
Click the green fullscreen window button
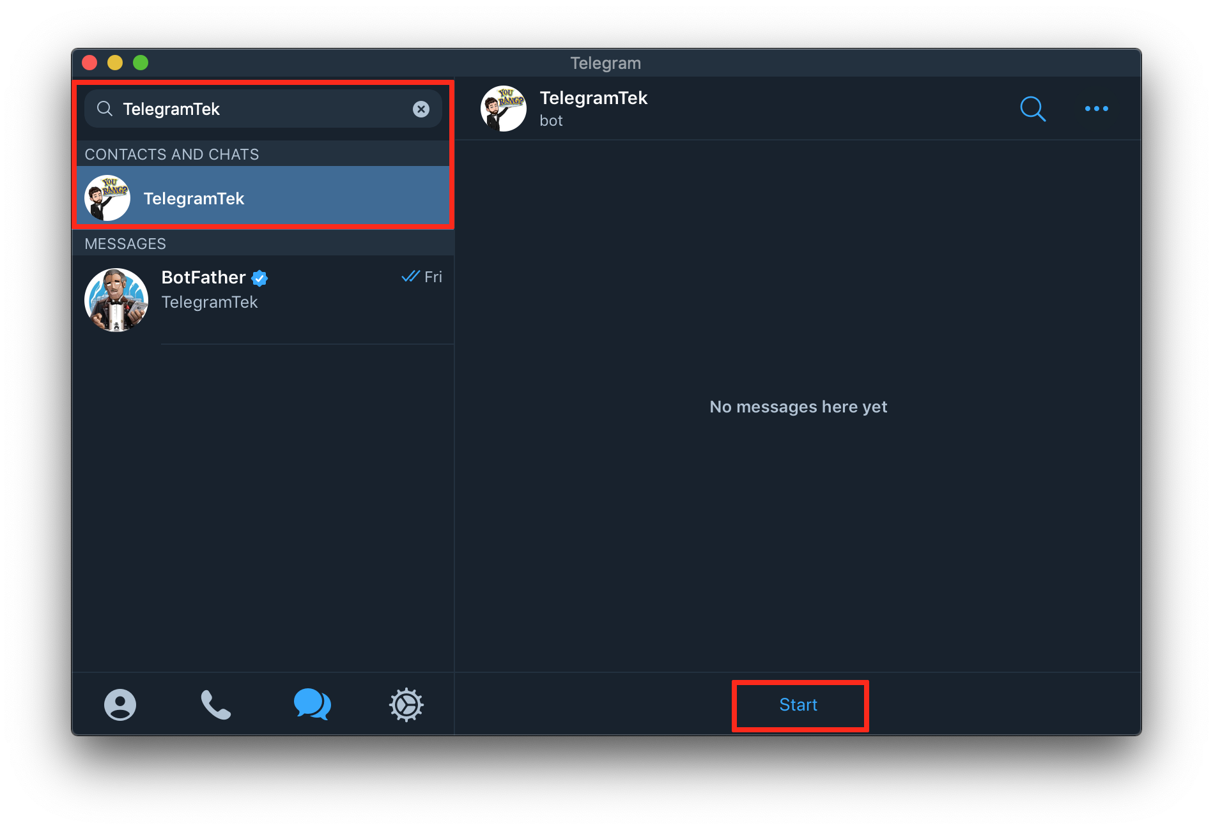click(x=141, y=63)
